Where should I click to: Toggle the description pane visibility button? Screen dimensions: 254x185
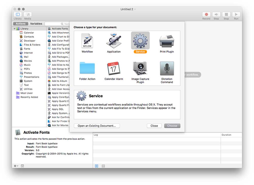[22, 166]
